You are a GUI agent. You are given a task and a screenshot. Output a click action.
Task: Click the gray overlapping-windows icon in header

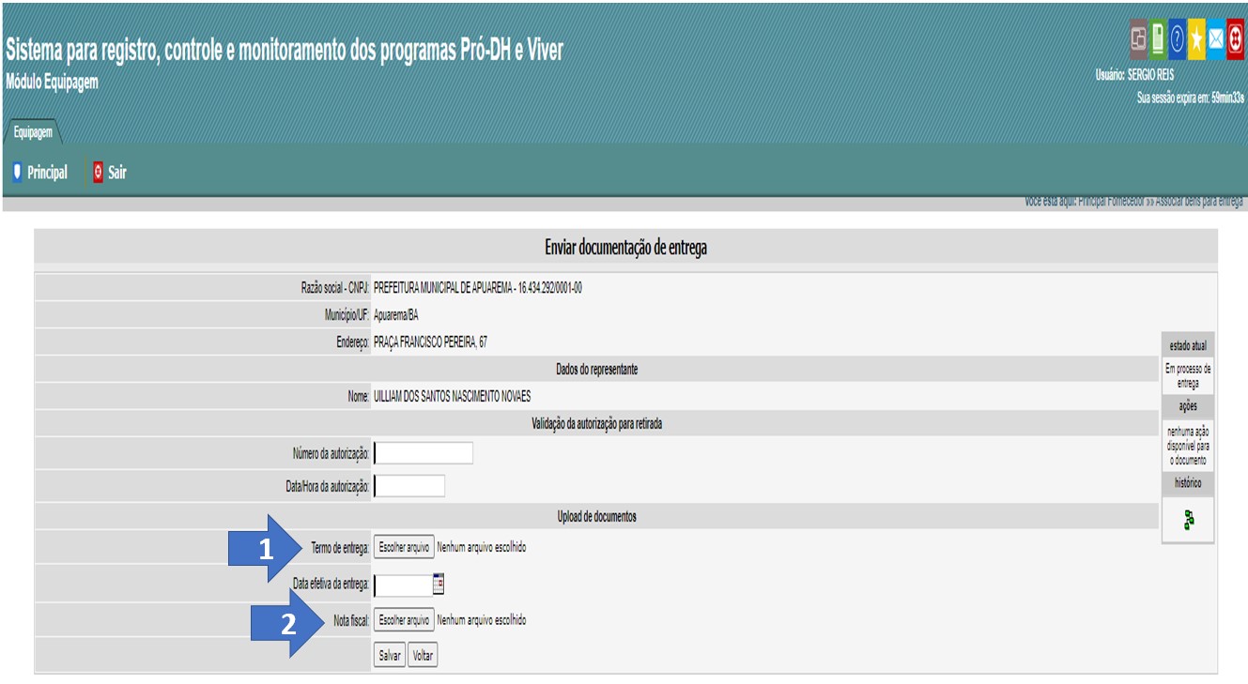click(x=1139, y=38)
